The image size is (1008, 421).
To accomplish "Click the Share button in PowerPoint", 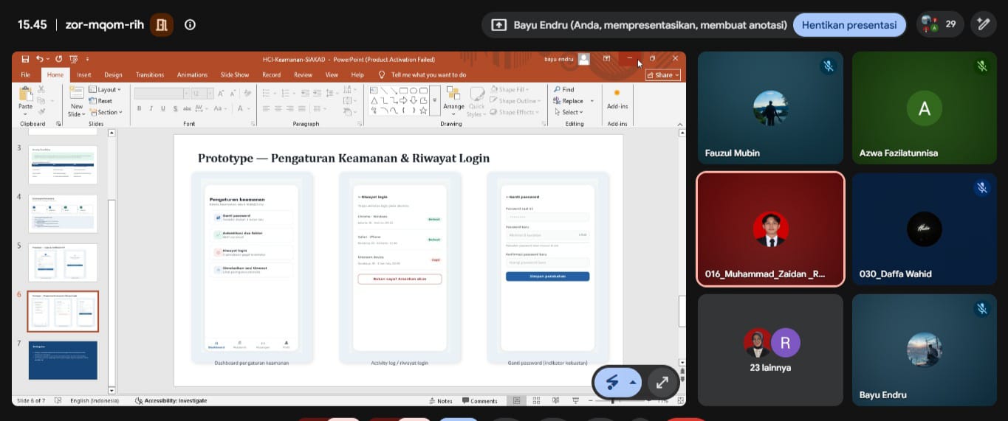I will [662, 74].
